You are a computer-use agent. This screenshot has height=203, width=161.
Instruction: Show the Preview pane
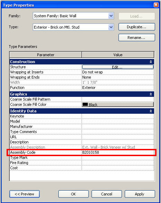click(25, 194)
